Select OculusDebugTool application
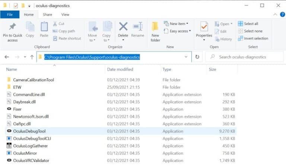Viewport: 286px width, 166px height. (29, 131)
